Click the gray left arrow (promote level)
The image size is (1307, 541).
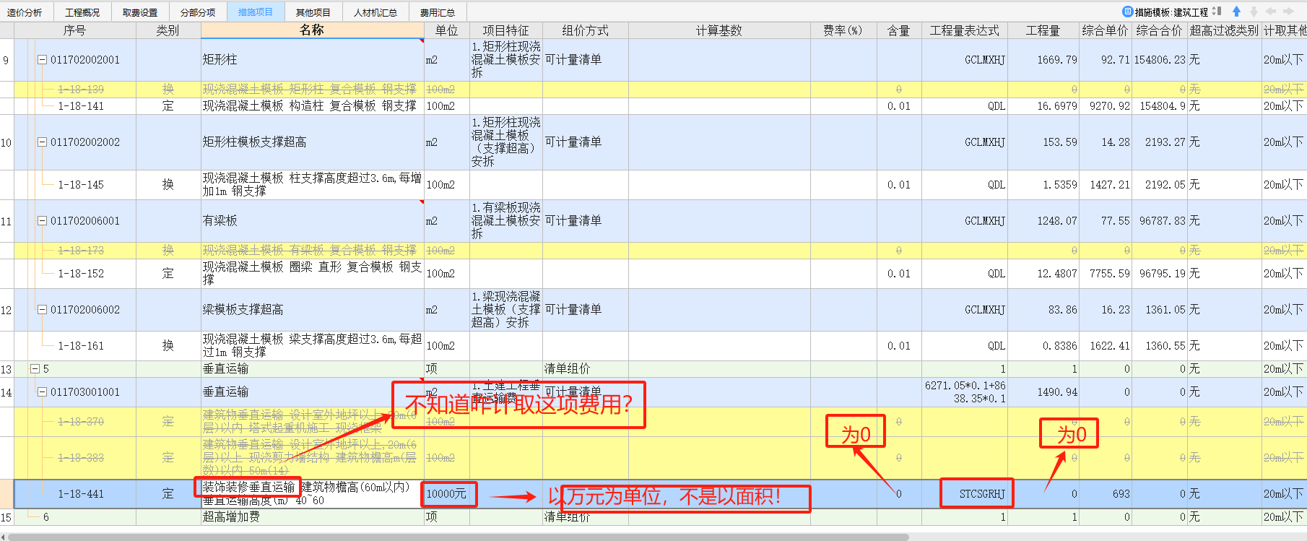tap(1271, 12)
